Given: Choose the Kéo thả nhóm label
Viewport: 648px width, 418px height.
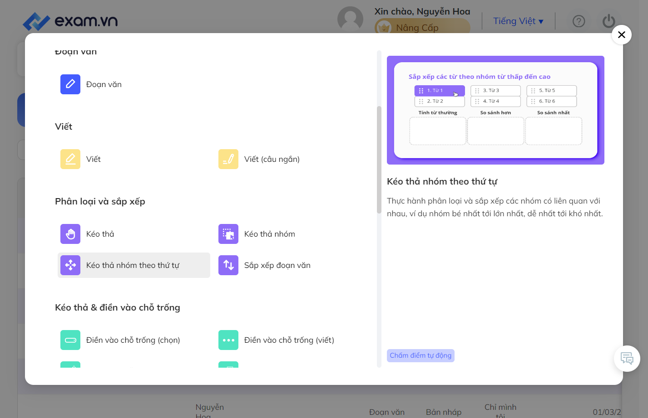Looking at the screenshot, I should [270, 234].
